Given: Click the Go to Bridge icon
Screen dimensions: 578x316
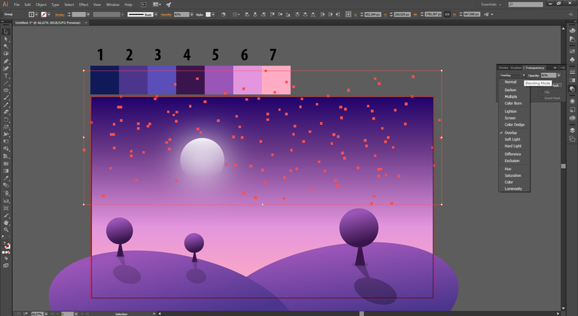Looking at the screenshot, I should (144, 5).
